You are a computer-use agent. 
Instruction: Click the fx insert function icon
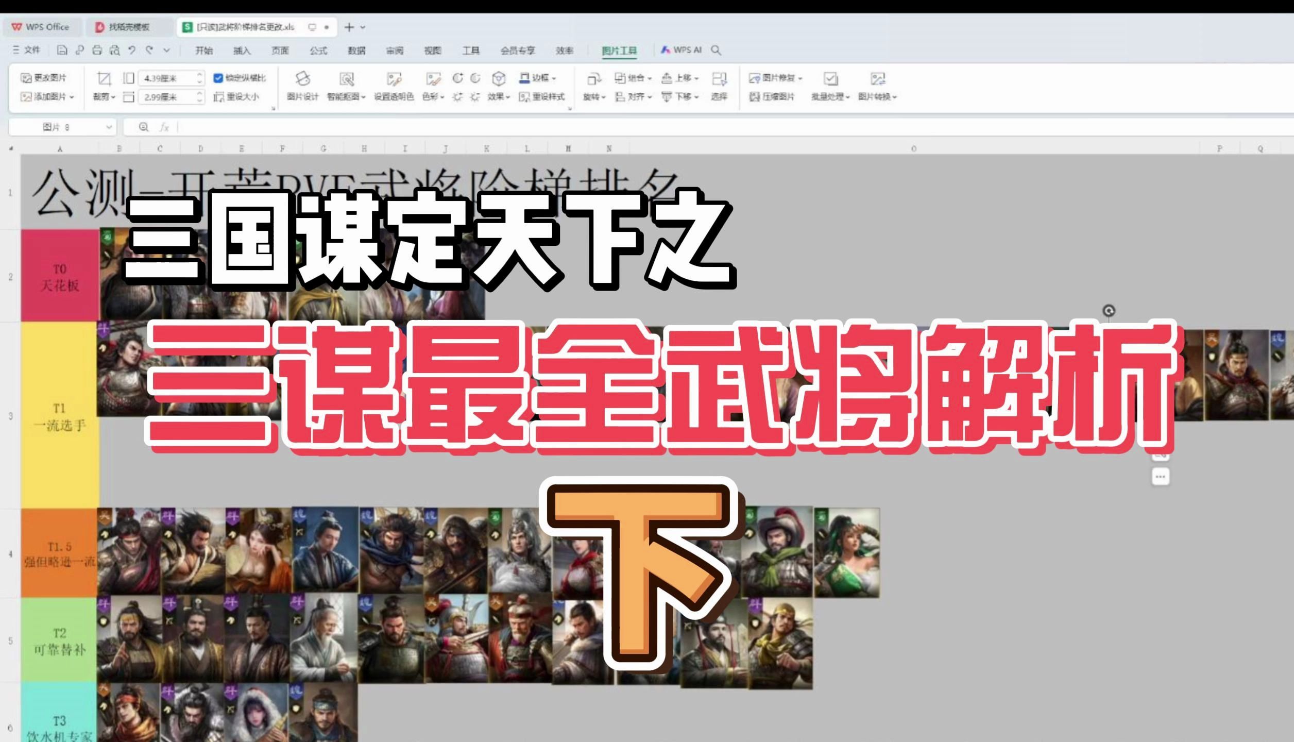[x=164, y=127]
